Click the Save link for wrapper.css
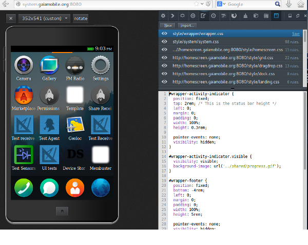The height and width of the screenshot is (245, 308). tap(296, 33)
